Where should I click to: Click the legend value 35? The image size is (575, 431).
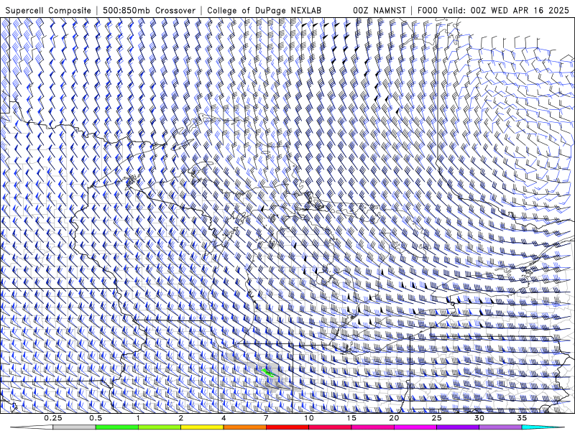click(x=522, y=418)
